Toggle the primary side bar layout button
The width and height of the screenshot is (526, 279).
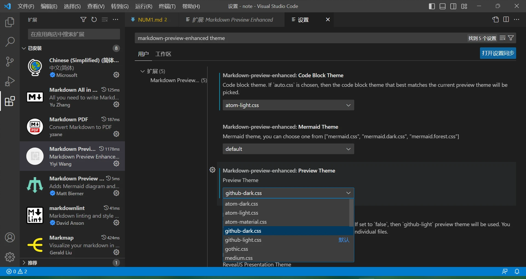pos(432,6)
